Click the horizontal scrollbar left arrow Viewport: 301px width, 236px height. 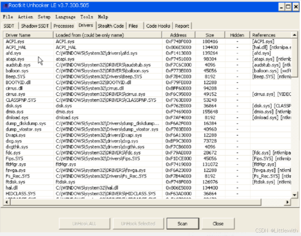pyautogui.click(x=7, y=202)
